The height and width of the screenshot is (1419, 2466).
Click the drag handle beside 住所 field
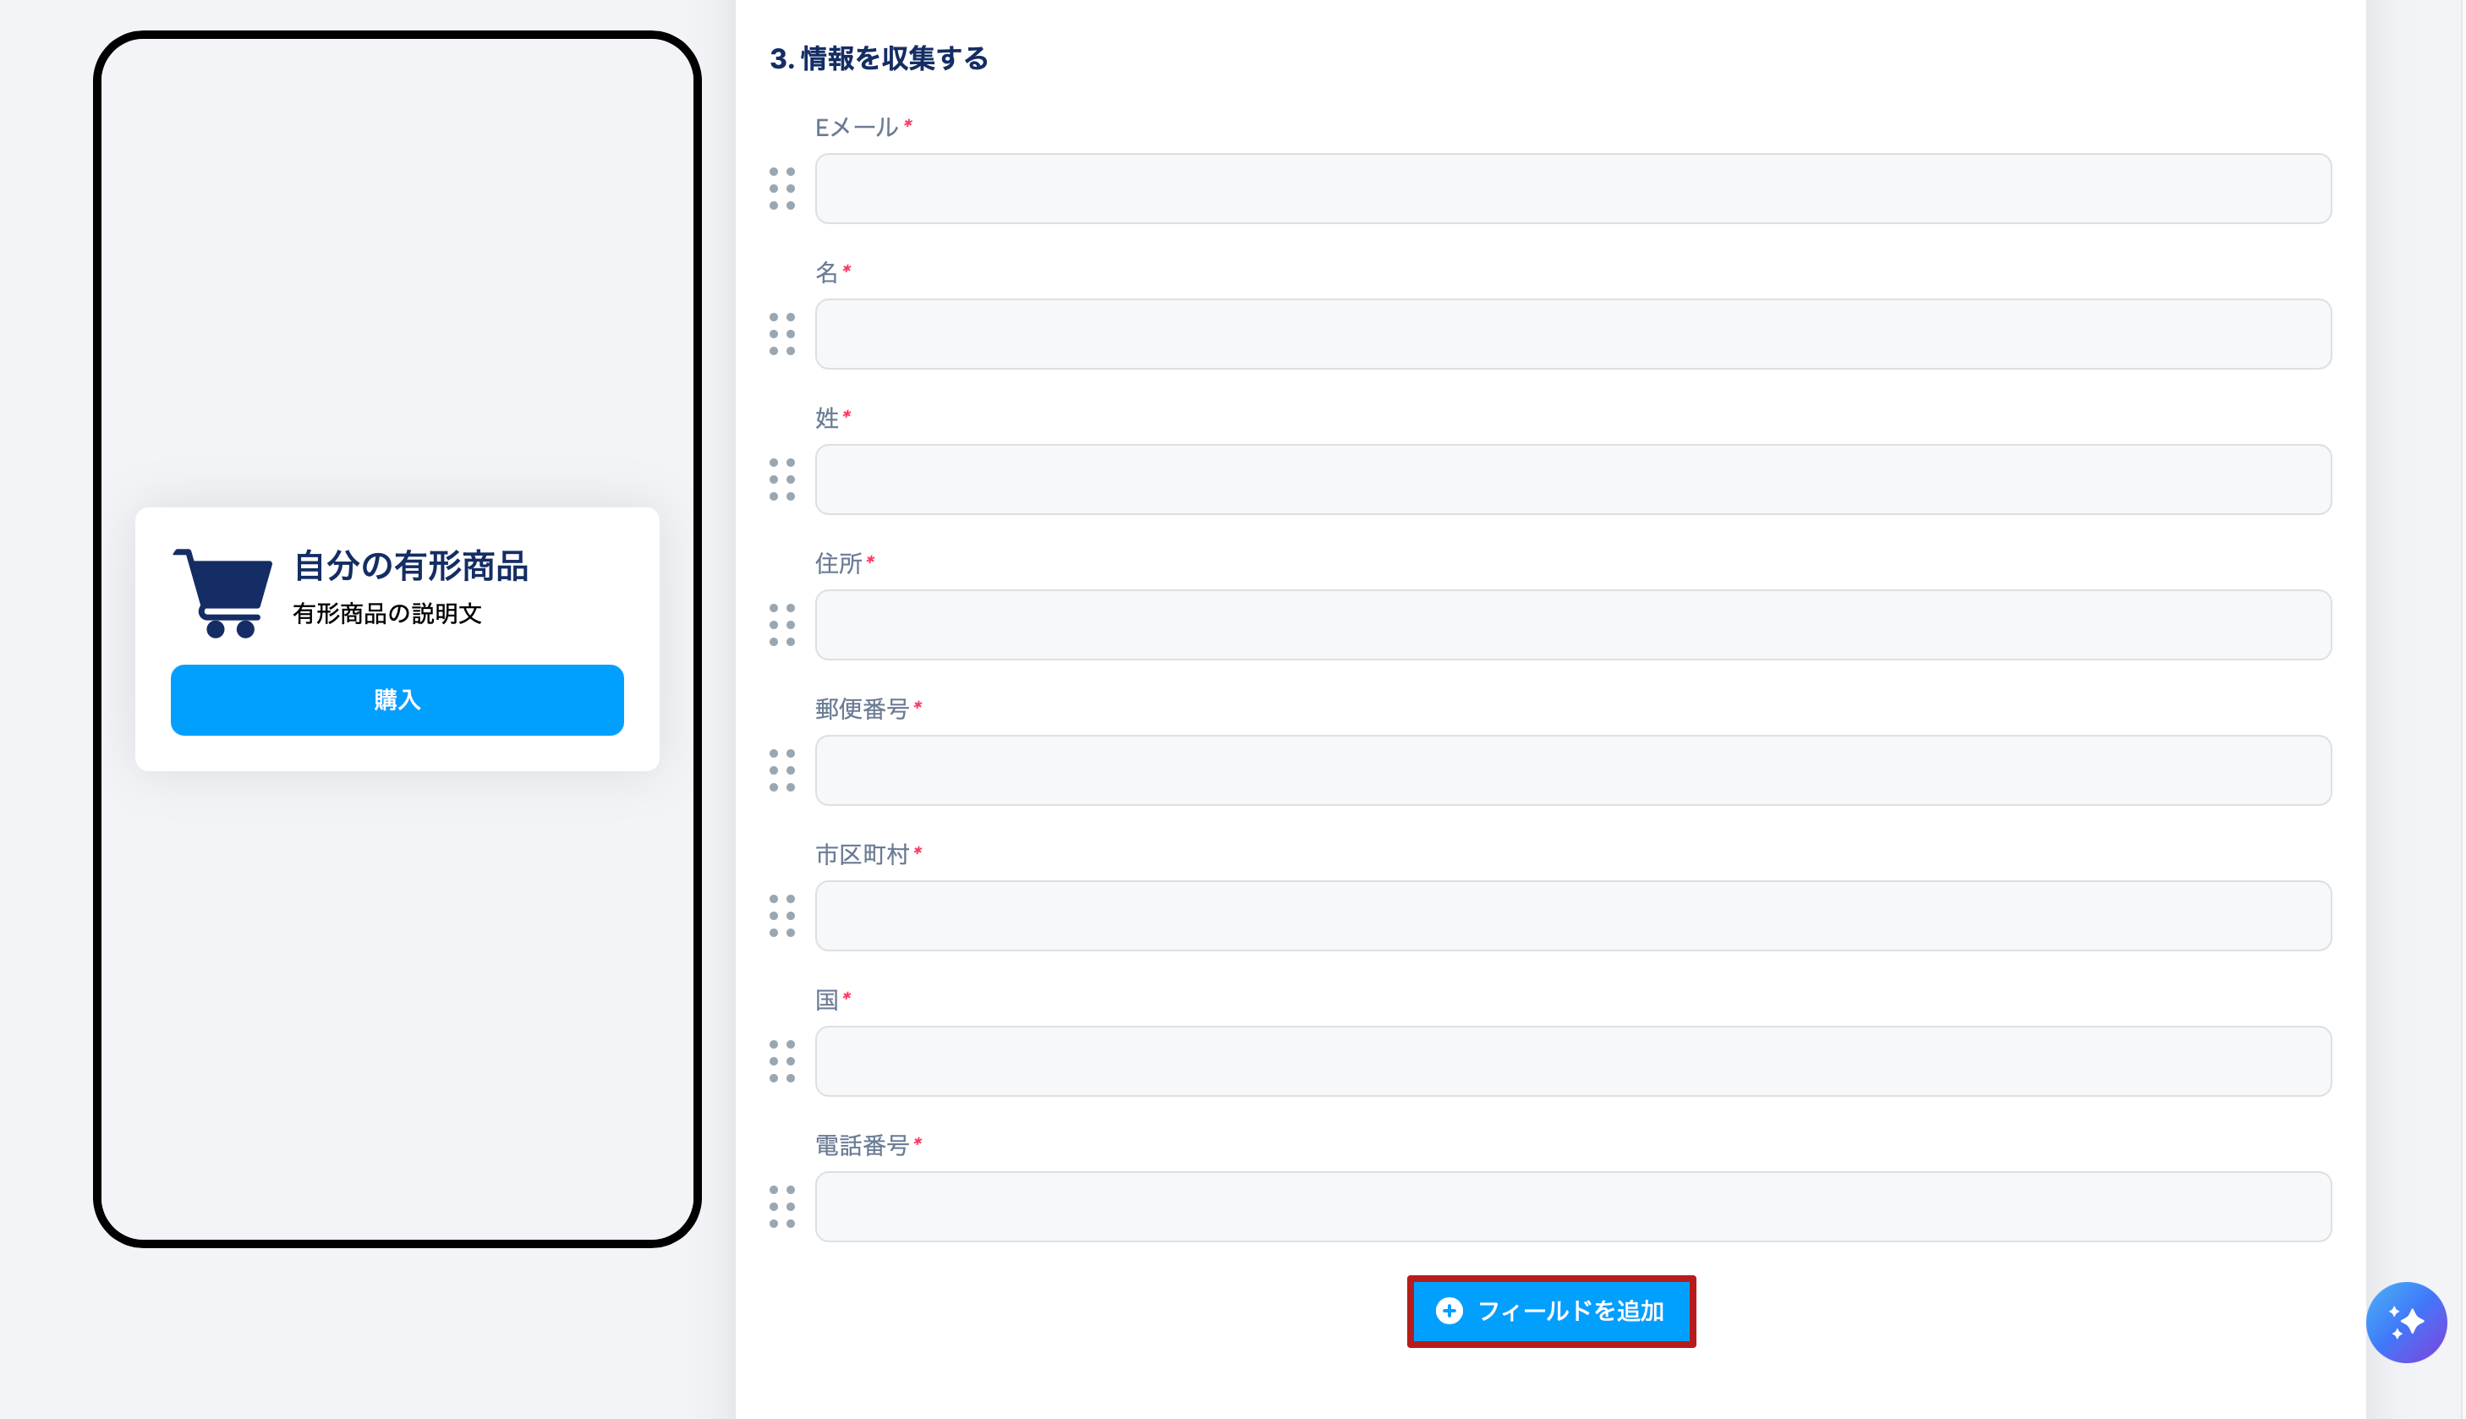pyautogui.click(x=781, y=625)
